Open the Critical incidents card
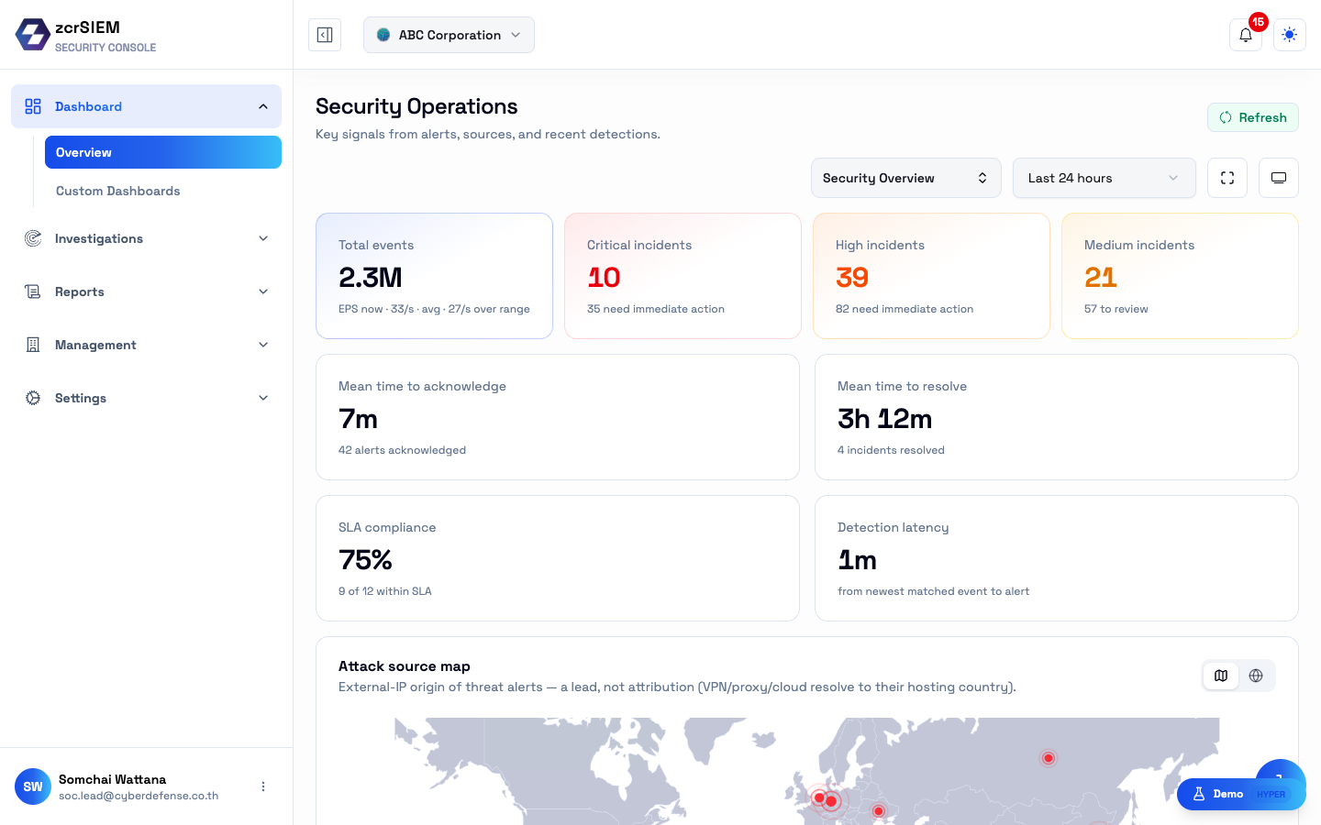1321x825 pixels. [683, 276]
